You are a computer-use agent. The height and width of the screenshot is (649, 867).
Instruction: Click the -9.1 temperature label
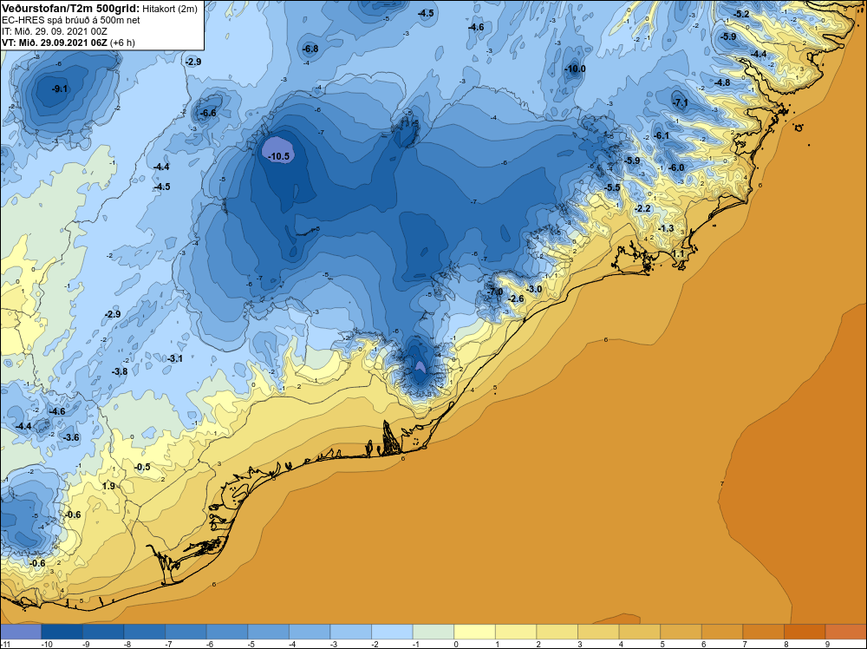click(59, 89)
